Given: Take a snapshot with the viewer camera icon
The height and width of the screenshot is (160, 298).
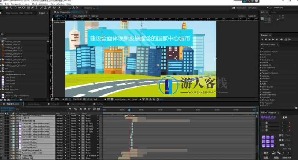Looking at the screenshot, I should click(84, 100).
